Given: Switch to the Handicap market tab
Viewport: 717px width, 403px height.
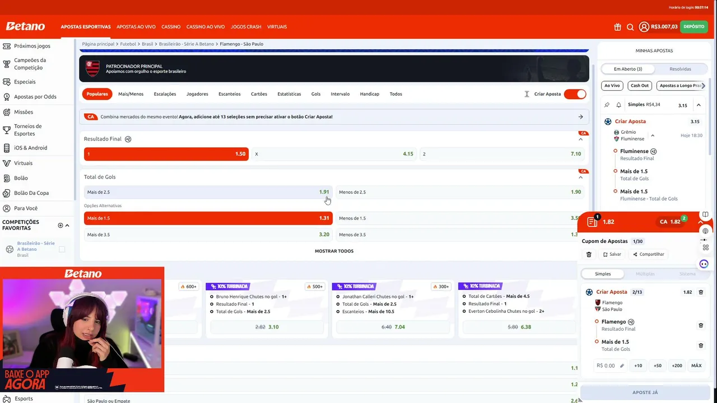Looking at the screenshot, I should 370,94.
